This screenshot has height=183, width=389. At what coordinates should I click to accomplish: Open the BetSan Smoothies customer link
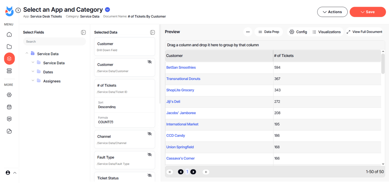pos(181,67)
